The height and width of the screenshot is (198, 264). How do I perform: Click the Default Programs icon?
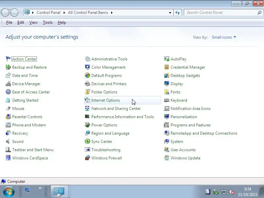point(87,76)
